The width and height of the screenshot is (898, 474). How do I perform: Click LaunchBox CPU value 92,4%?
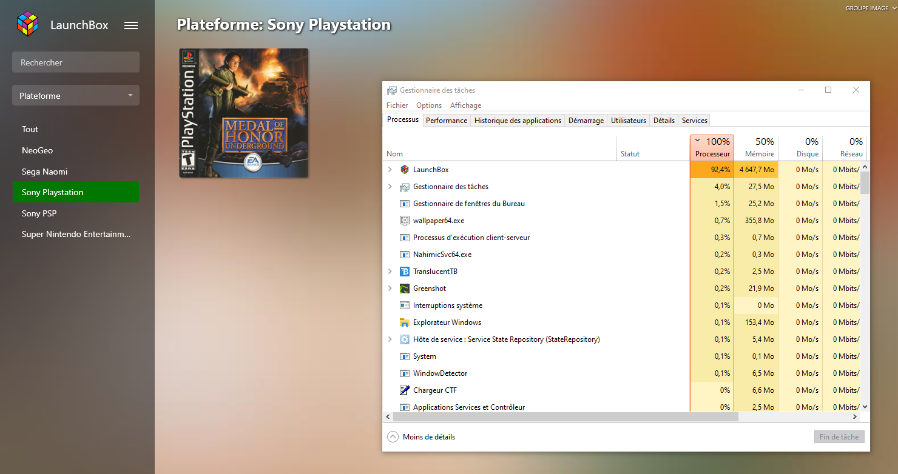click(x=712, y=170)
